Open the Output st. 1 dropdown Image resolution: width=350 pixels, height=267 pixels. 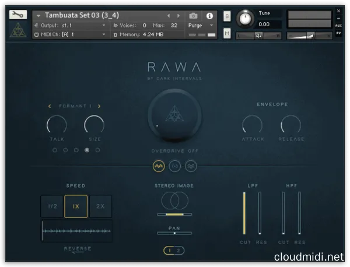tap(70, 26)
